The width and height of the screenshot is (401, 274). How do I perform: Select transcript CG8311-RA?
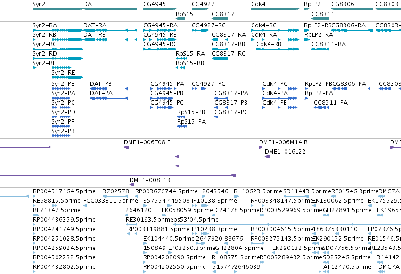pos(320,49)
